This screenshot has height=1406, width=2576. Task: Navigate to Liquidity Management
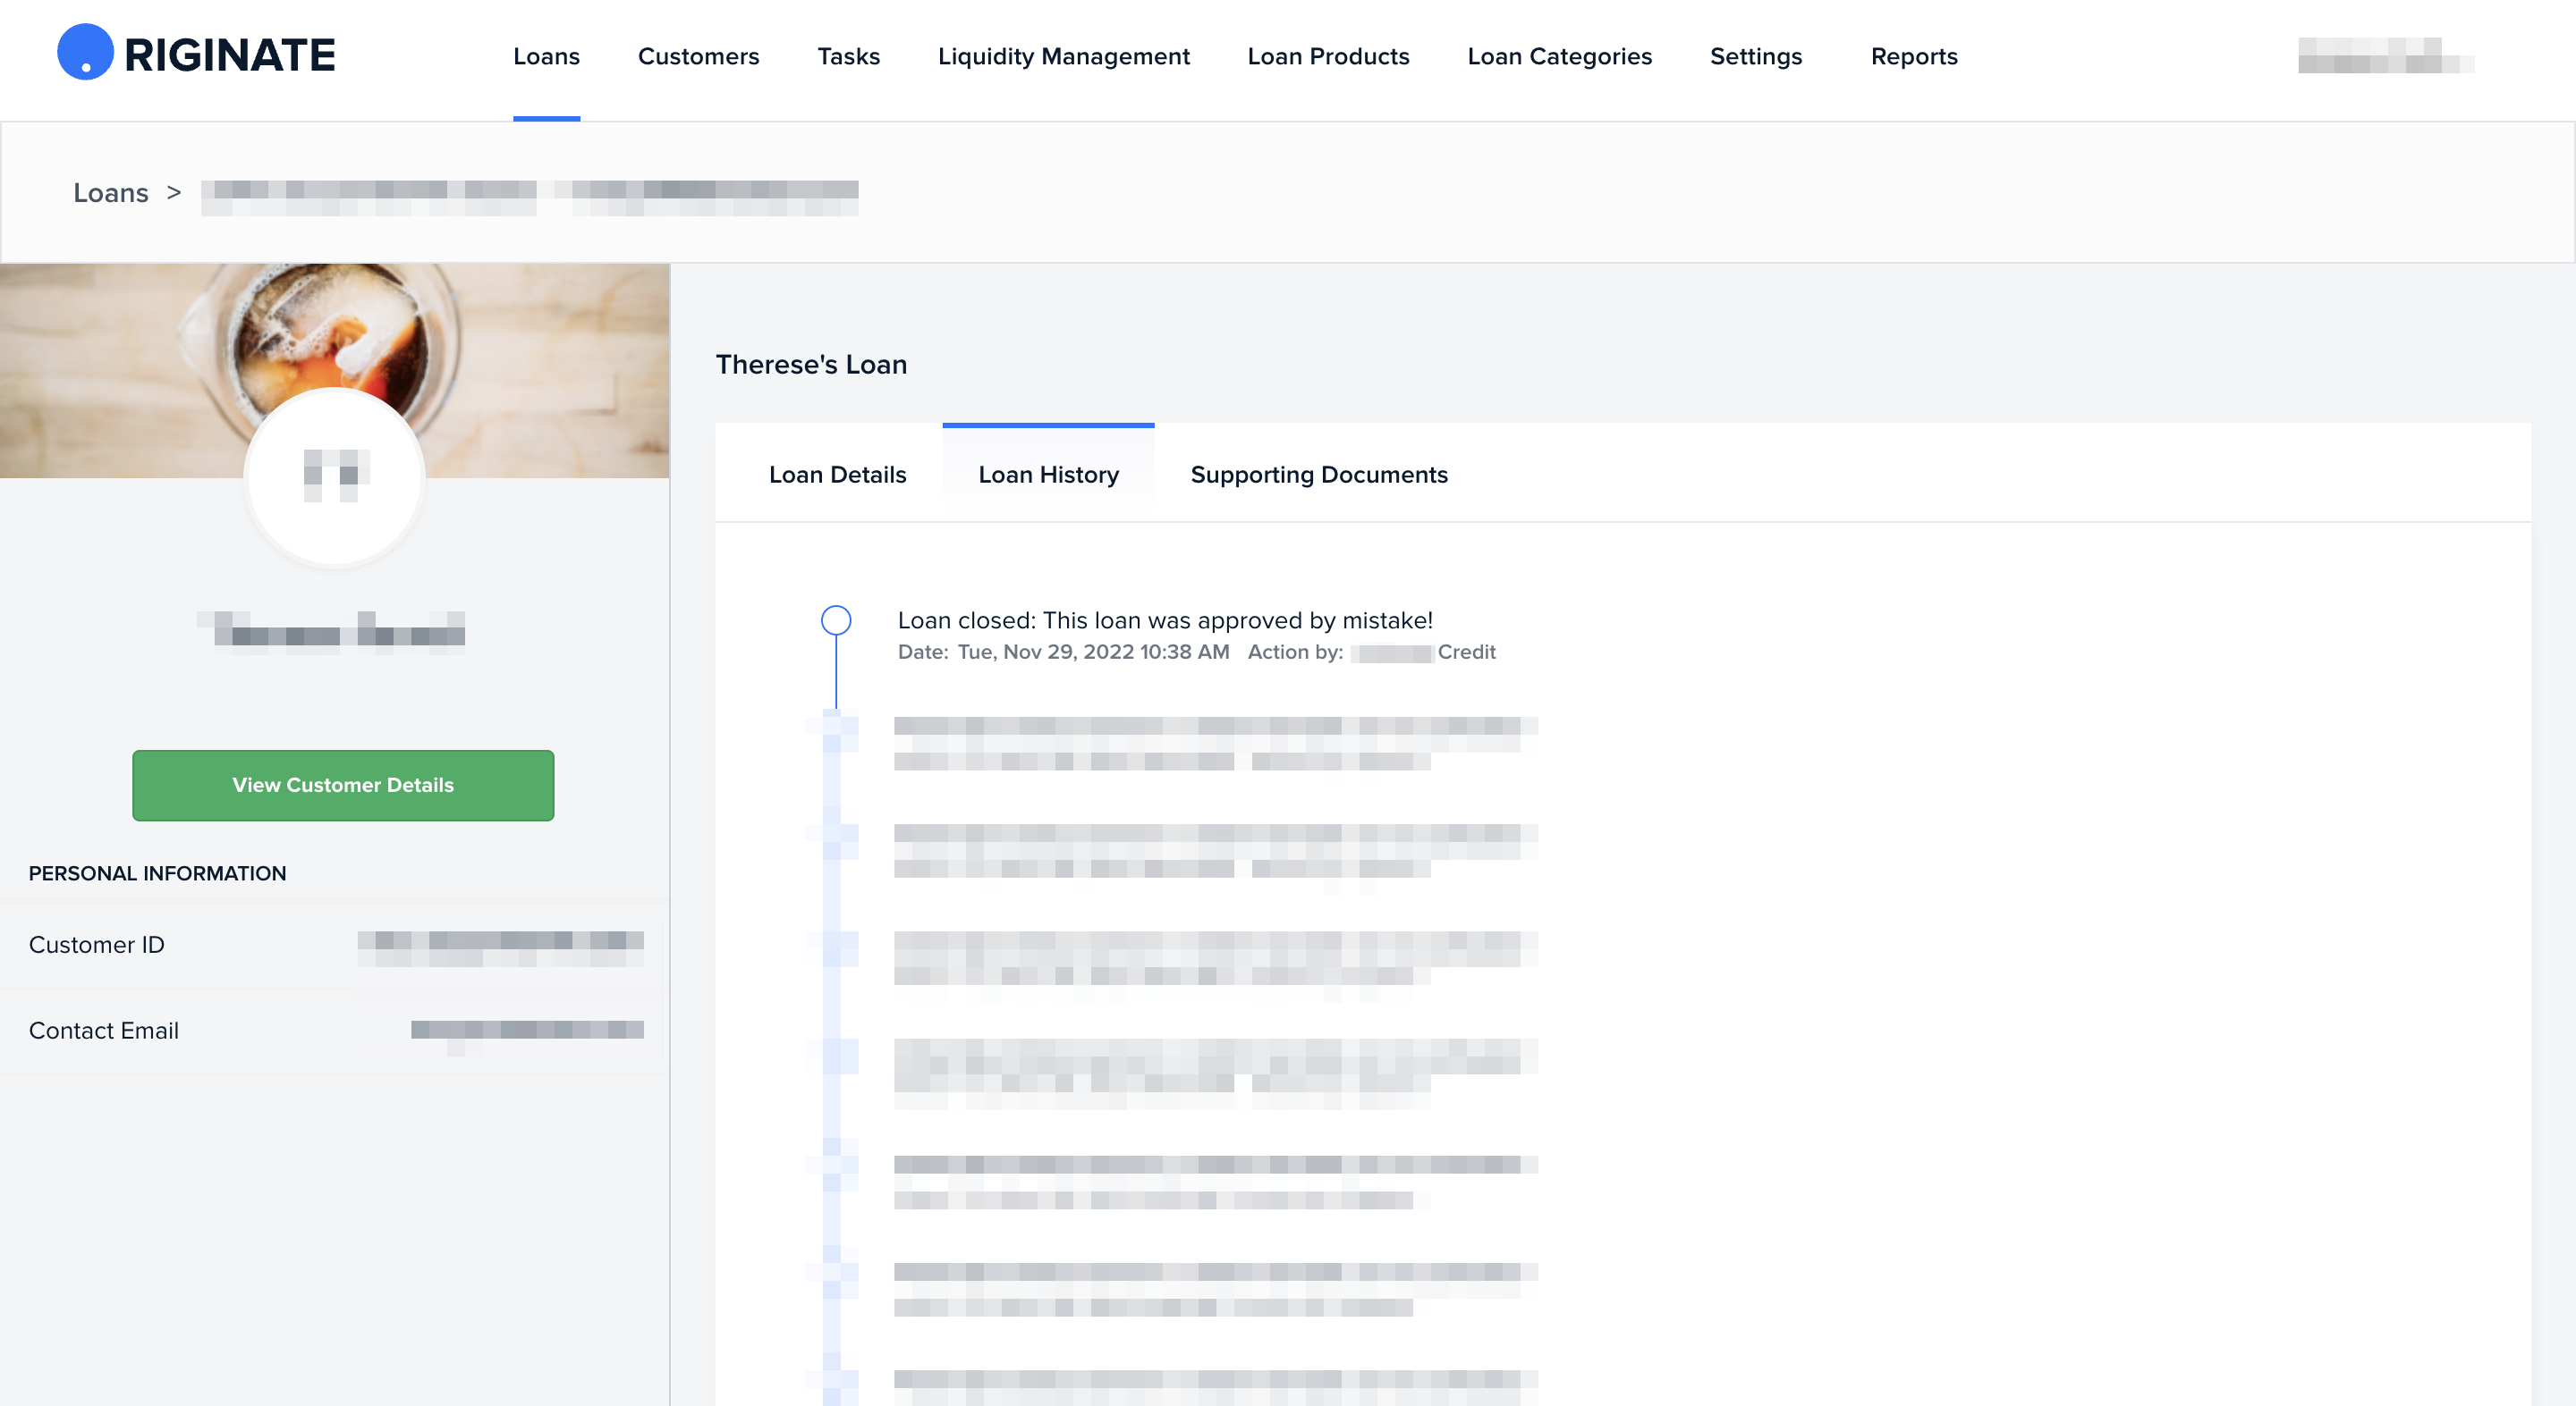tap(1063, 57)
